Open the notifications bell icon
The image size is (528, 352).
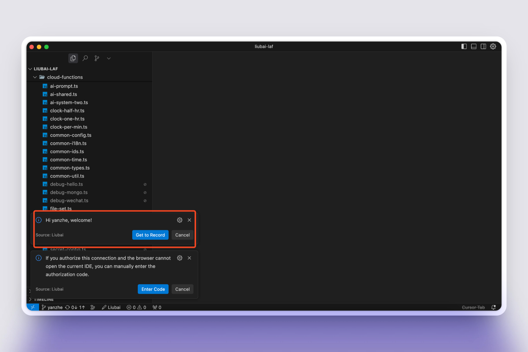494,307
